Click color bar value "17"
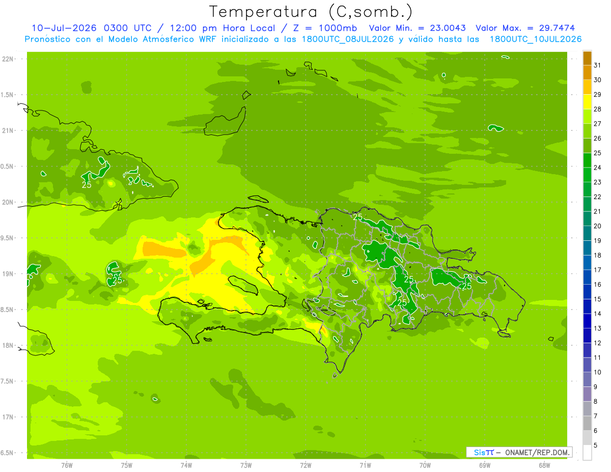Viewport: 611px width, 472px height. [597, 270]
